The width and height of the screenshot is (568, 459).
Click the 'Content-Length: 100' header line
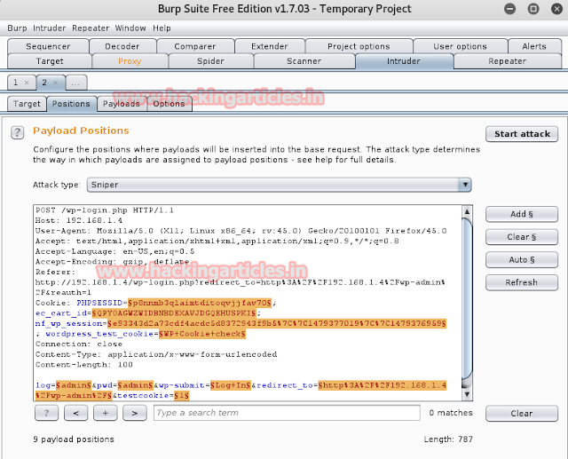pyautogui.click(x=84, y=365)
